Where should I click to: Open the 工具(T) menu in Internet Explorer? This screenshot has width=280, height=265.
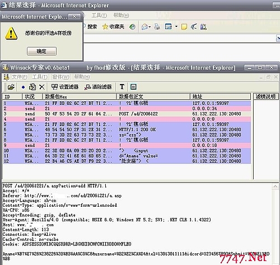click(x=99, y=15)
